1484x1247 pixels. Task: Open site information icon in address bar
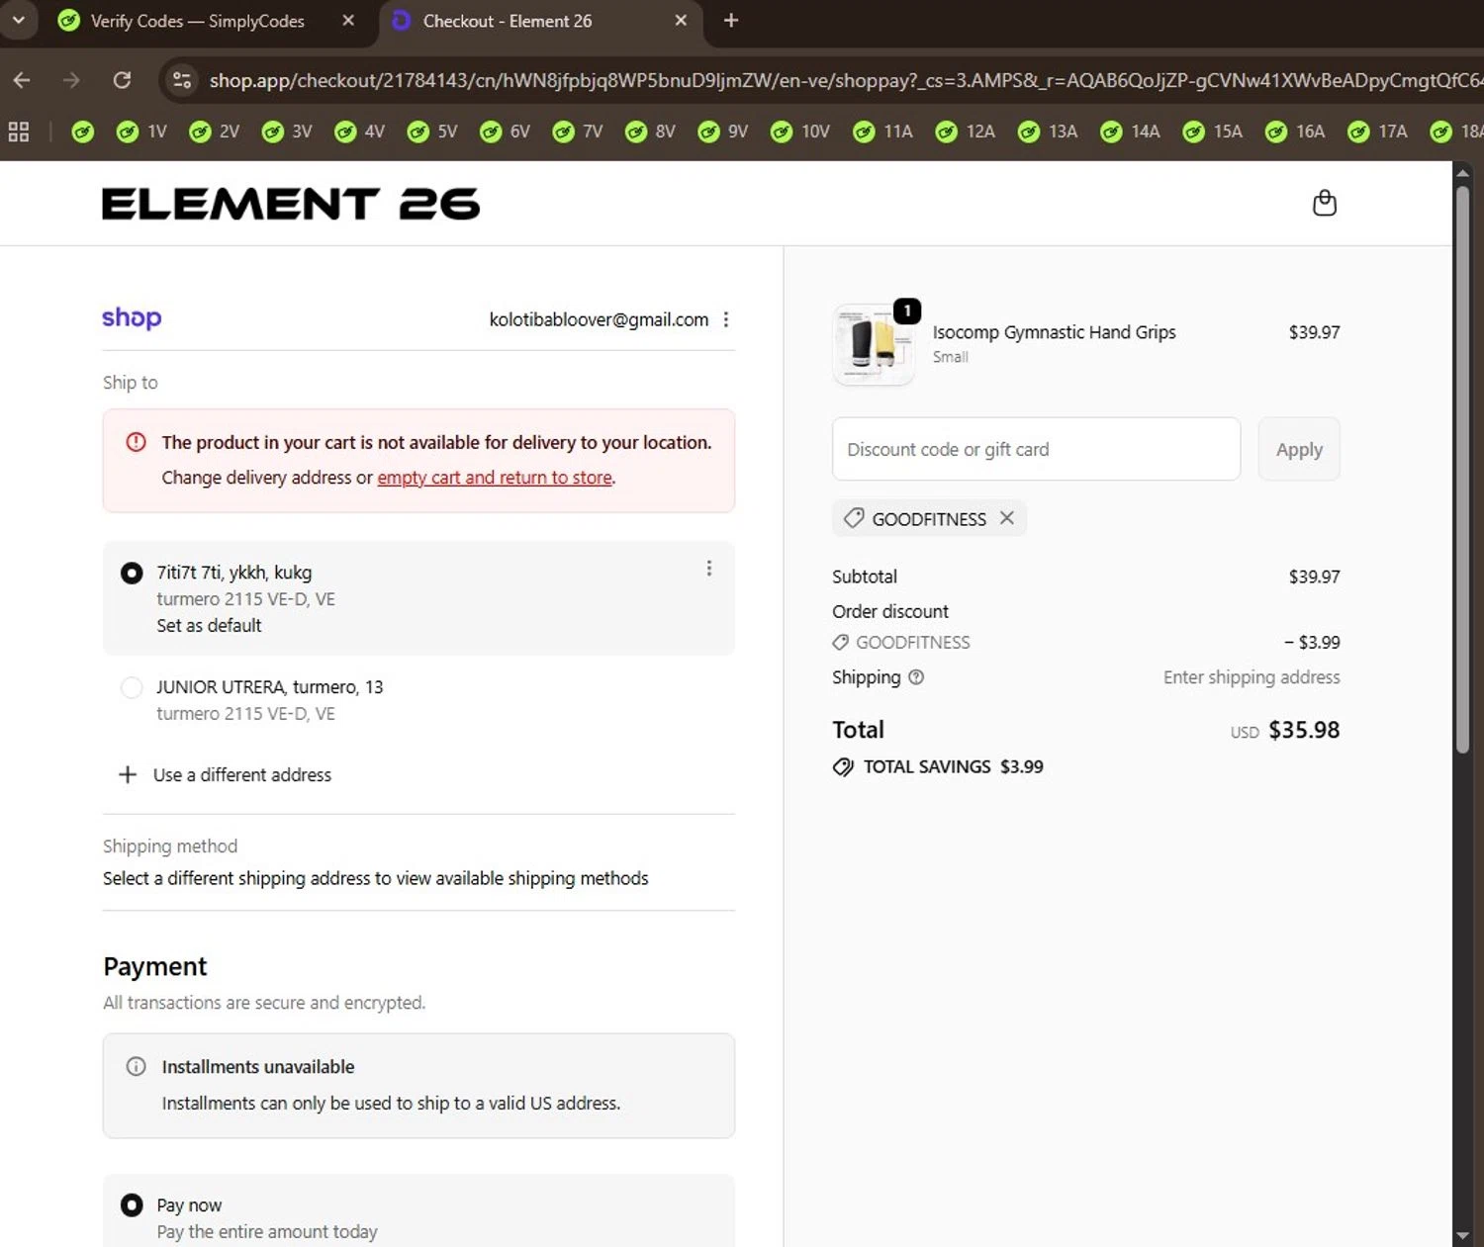(x=182, y=80)
